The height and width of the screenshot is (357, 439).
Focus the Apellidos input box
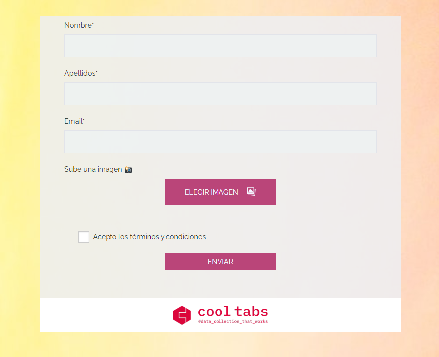click(220, 93)
